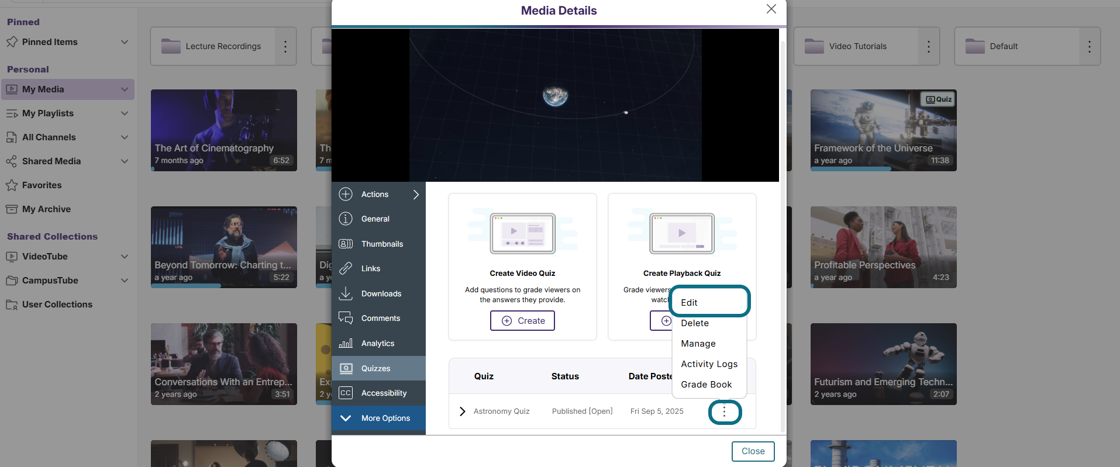Choose Edit from the quiz context menu

point(709,302)
